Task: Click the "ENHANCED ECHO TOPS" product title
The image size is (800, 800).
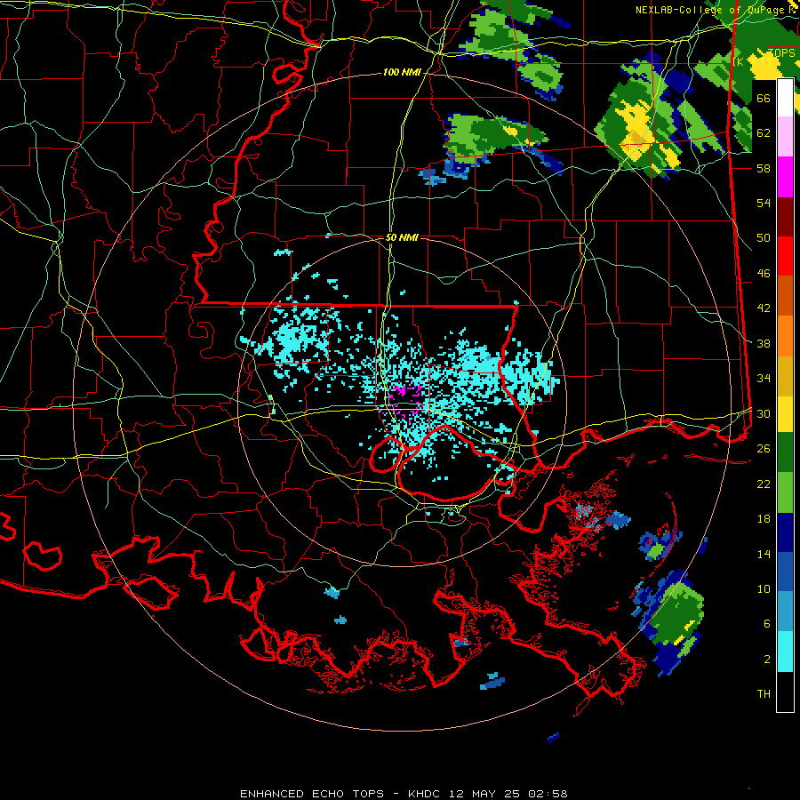Action: tap(312, 794)
